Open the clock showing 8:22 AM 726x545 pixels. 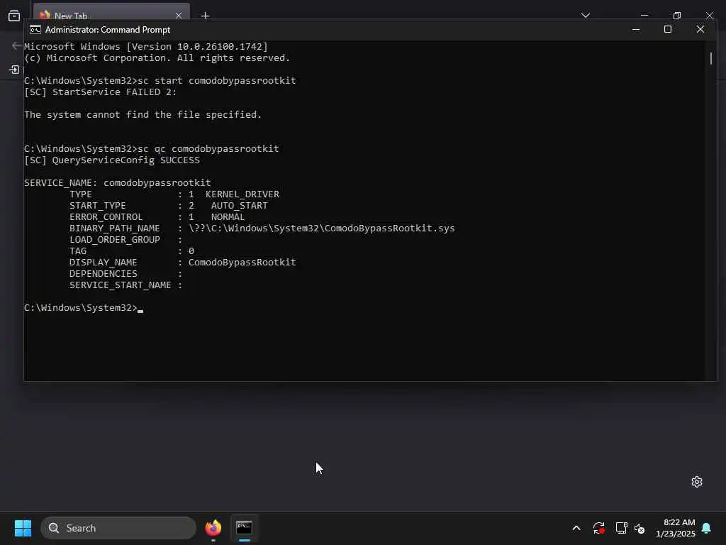(676, 528)
